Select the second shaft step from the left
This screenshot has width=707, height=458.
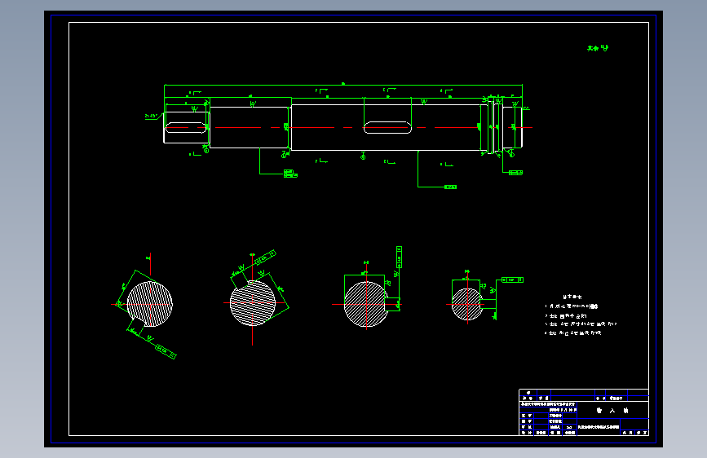(250, 128)
